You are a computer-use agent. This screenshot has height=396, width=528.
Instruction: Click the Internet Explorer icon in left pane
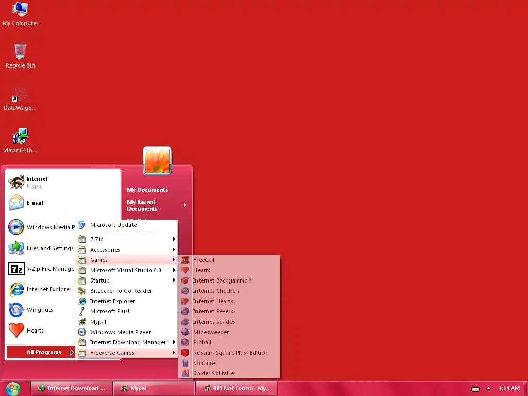(x=16, y=289)
